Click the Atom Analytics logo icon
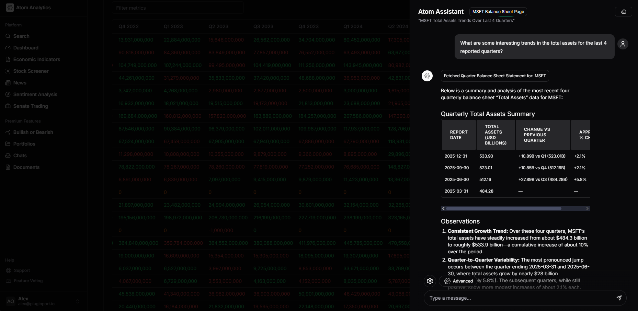 tap(10, 8)
